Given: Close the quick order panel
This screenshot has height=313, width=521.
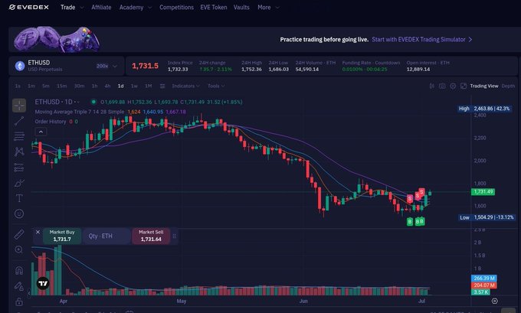Looking at the screenshot, I should coord(38,232).
